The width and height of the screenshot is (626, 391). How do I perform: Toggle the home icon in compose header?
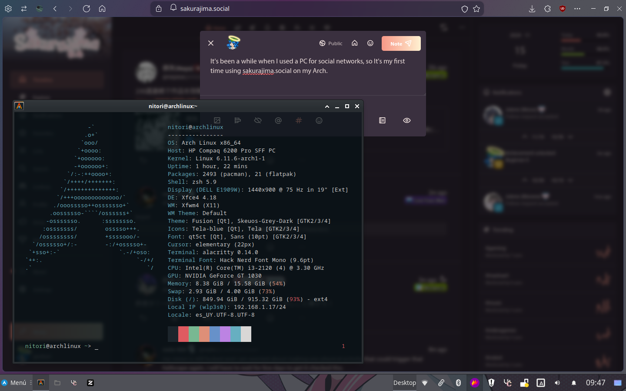pos(355,43)
